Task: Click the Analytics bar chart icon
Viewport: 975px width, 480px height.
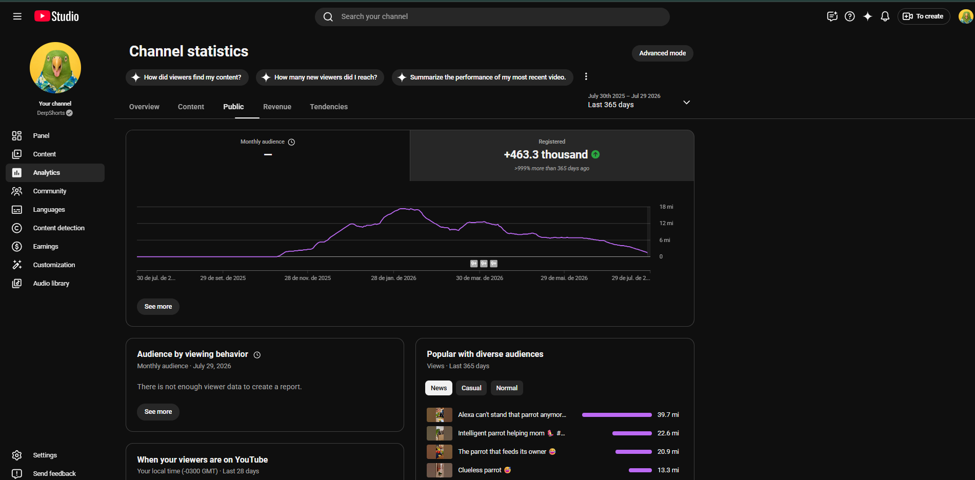Action: [x=17, y=172]
